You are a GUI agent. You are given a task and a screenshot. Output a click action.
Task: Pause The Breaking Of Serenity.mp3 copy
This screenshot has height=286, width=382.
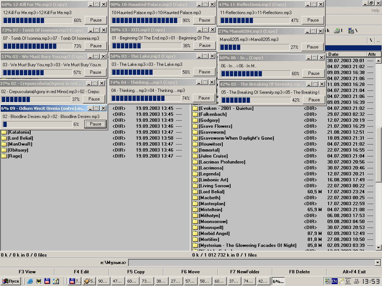[314, 100]
